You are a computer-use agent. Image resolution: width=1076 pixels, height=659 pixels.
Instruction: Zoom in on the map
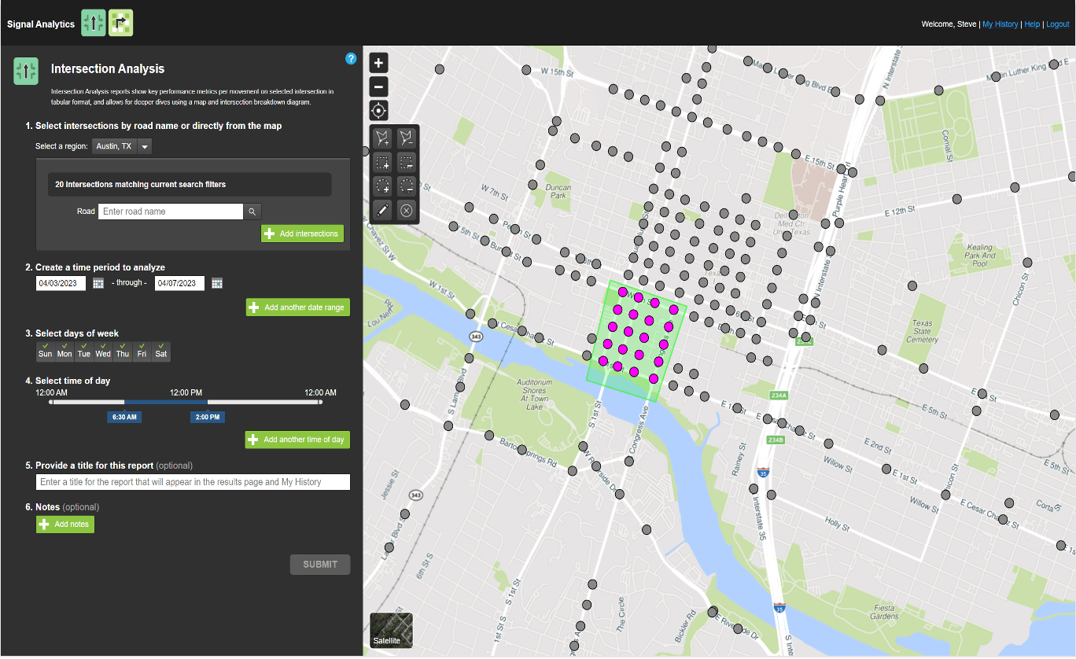coord(378,63)
